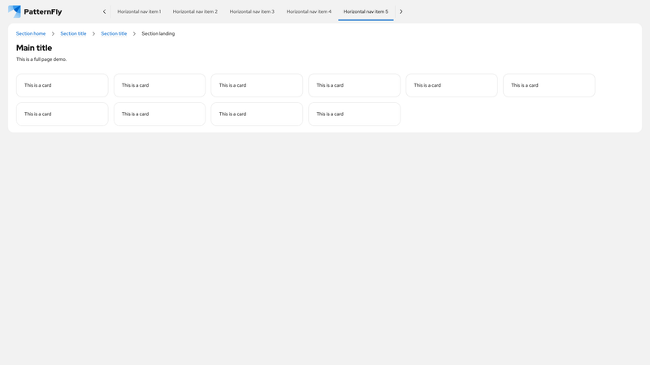Click the Main title heading
This screenshot has width=650, height=365.
pos(34,48)
